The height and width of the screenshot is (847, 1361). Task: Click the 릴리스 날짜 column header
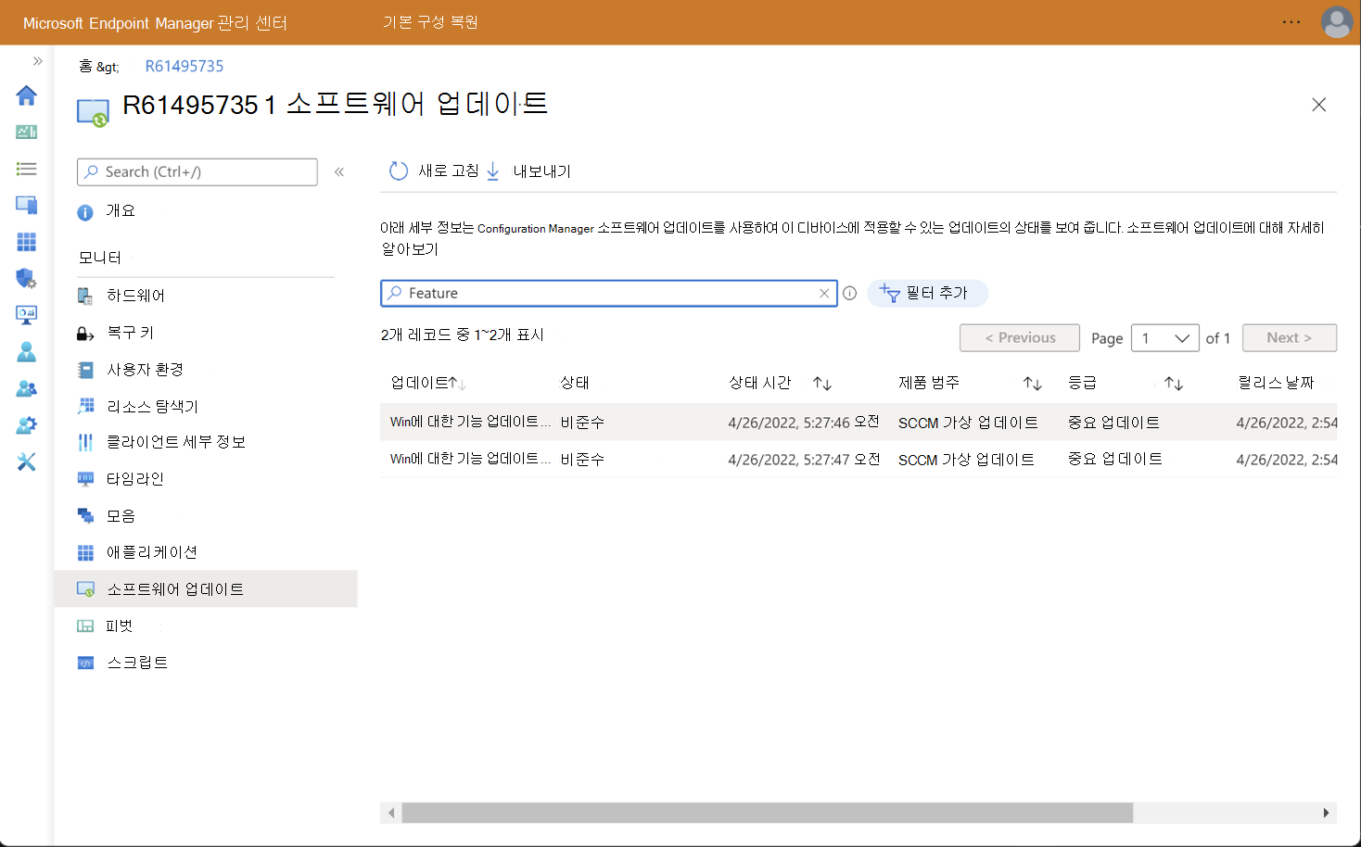[1277, 383]
